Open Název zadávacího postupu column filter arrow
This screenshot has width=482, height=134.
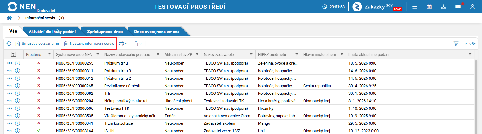158,54
